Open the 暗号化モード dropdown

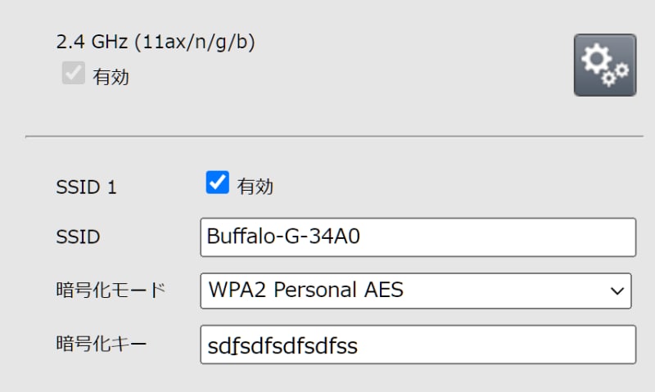415,291
